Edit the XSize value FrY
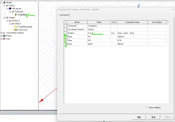The image size is (175, 122). [99, 37]
